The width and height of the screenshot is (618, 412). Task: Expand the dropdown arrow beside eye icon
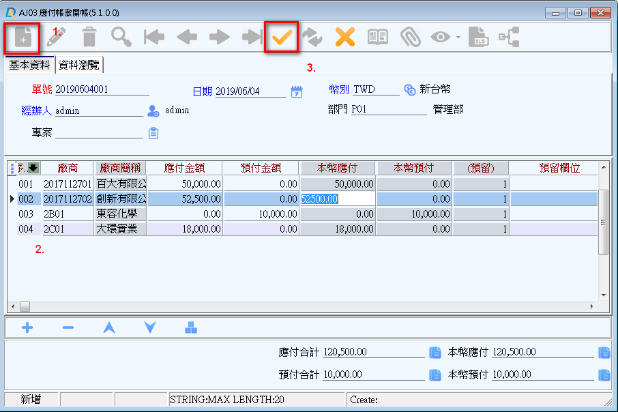tap(458, 38)
